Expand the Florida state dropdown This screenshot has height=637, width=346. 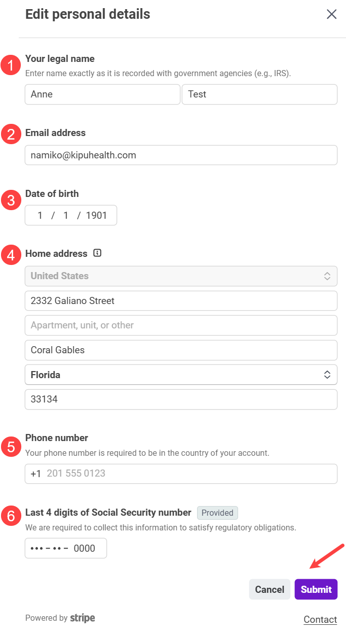click(x=181, y=375)
